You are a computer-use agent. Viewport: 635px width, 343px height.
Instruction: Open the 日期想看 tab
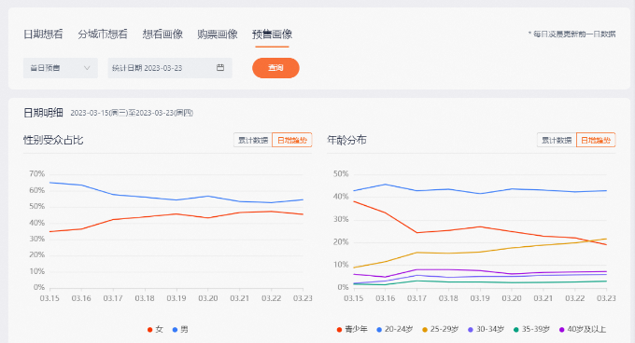point(43,34)
